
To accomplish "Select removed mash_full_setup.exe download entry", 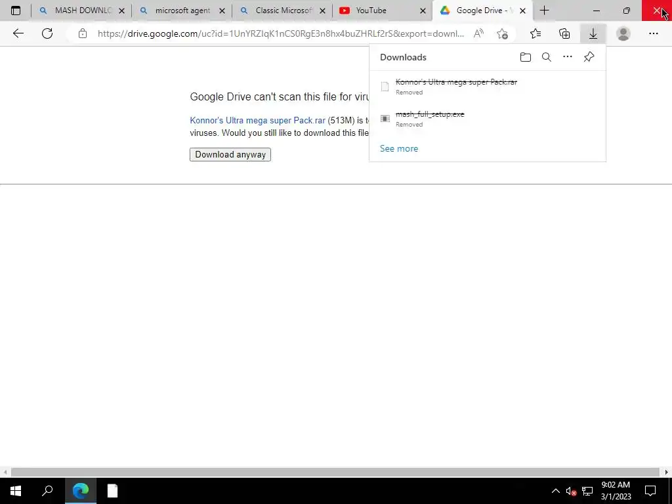I will pyautogui.click(x=488, y=119).
